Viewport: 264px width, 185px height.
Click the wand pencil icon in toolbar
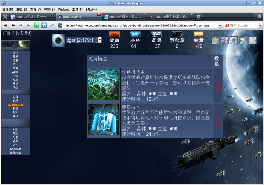(x=52, y=26)
